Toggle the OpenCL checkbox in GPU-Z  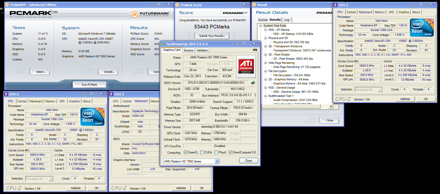185,152
